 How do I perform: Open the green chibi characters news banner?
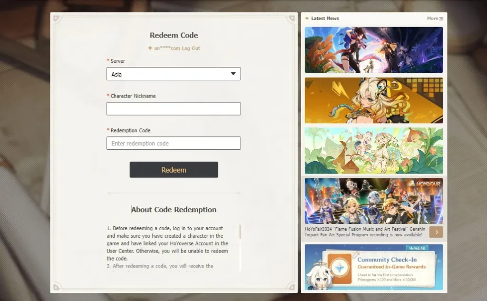click(373, 151)
